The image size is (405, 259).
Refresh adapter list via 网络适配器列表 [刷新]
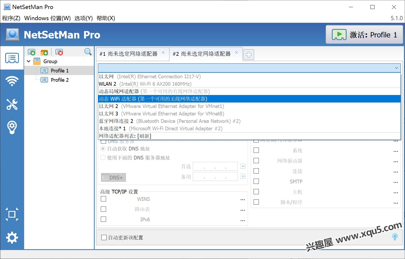pos(249,136)
